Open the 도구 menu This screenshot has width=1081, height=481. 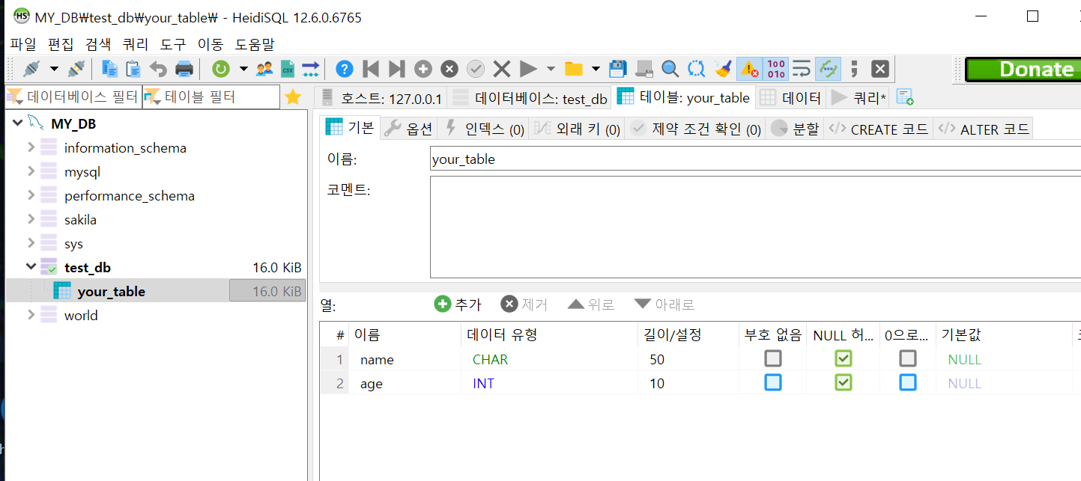173,44
